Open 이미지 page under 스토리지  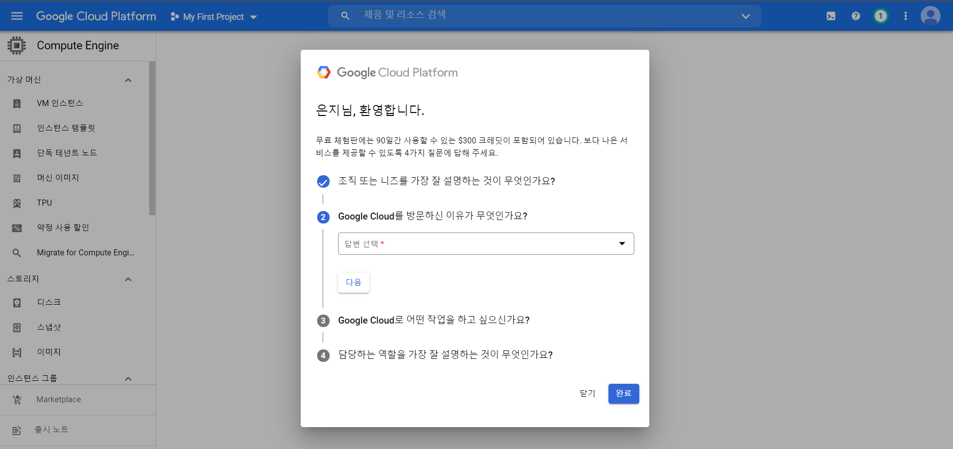click(49, 352)
